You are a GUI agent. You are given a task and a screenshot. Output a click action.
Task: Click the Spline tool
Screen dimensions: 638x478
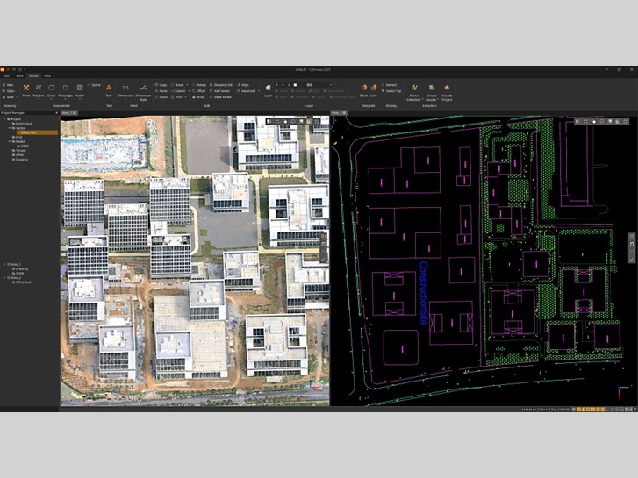94,85
